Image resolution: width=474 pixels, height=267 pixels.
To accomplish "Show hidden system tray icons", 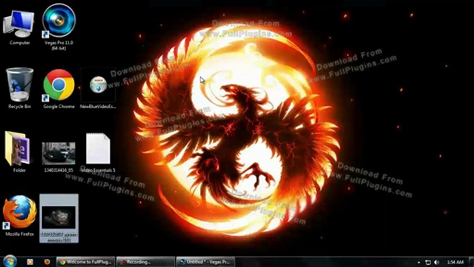I will [419, 262].
